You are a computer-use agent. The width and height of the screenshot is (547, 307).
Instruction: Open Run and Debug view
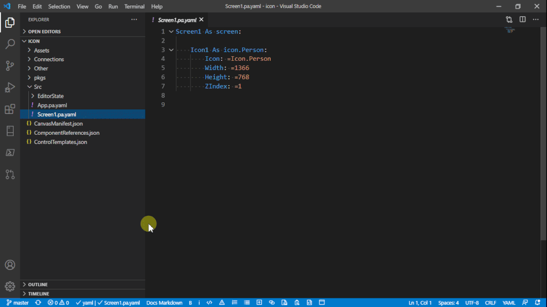pyautogui.click(x=10, y=87)
